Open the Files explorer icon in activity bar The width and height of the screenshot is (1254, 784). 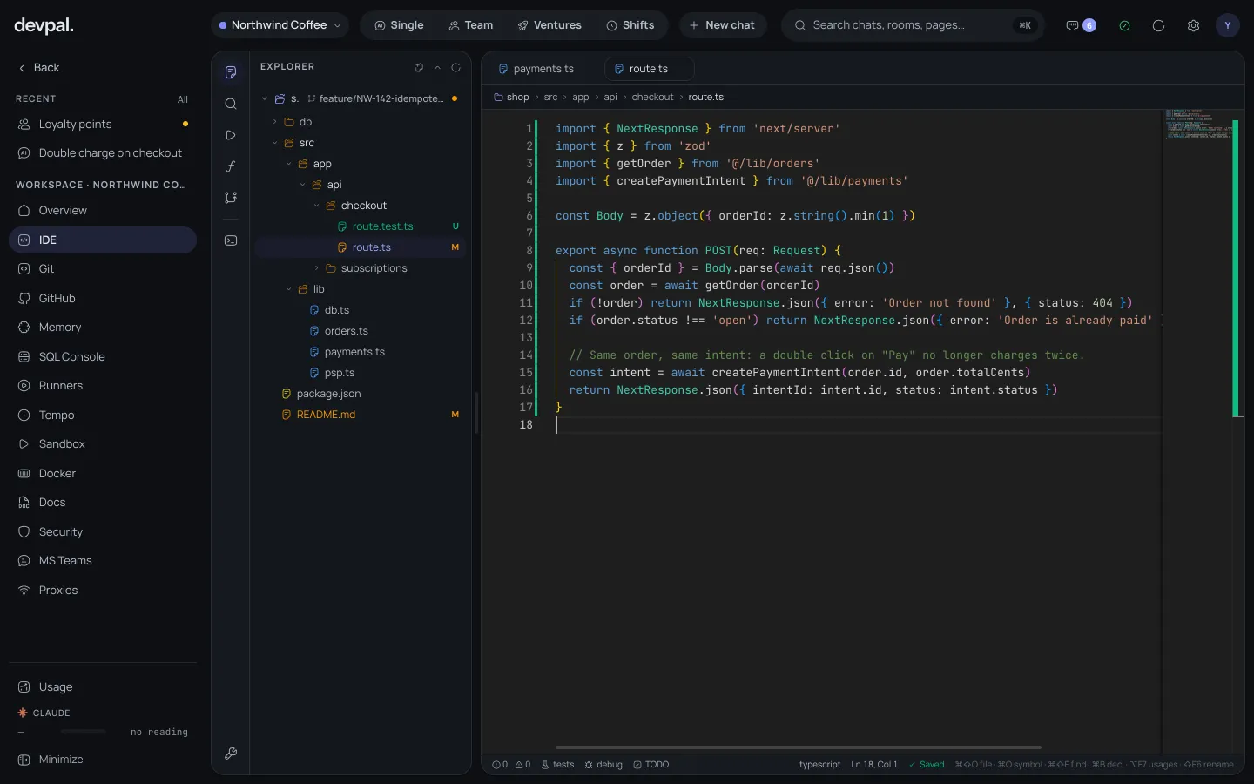(231, 72)
